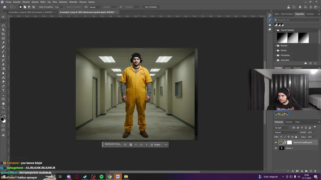The width and height of the screenshot is (321, 180).
Task: Select the Rectangular Marquee tool in toolbox
Action: coord(3,21)
